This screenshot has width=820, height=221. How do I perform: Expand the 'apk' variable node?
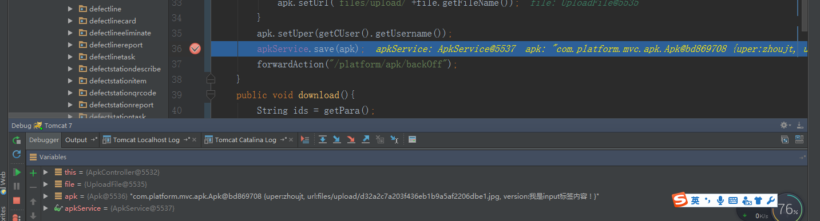(x=46, y=196)
